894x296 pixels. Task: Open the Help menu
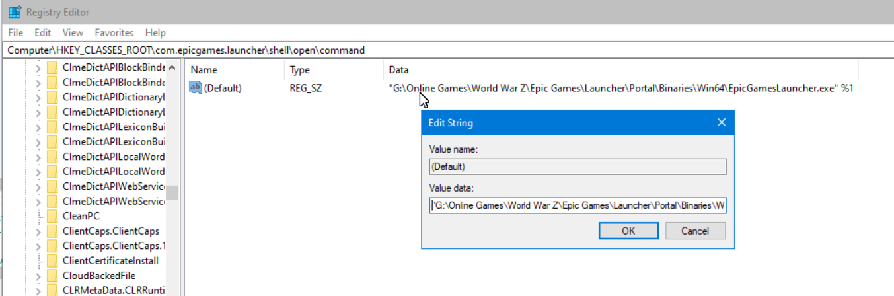pyautogui.click(x=155, y=32)
